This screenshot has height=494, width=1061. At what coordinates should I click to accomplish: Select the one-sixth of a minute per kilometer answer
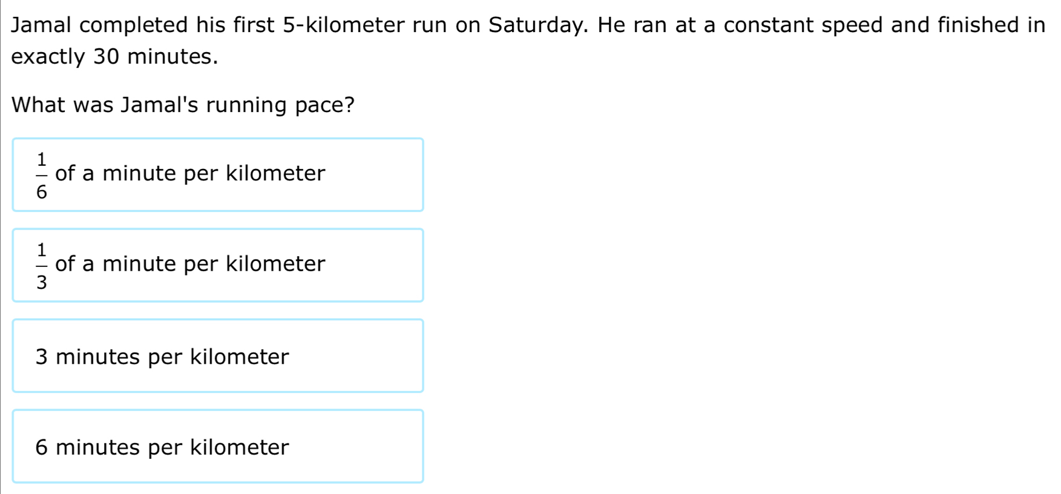(218, 175)
